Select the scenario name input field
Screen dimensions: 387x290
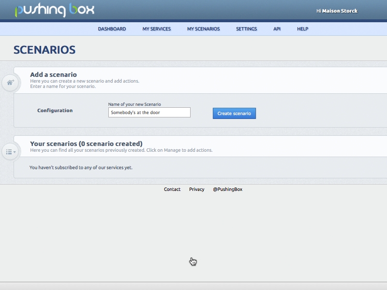click(x=149, y=112)
